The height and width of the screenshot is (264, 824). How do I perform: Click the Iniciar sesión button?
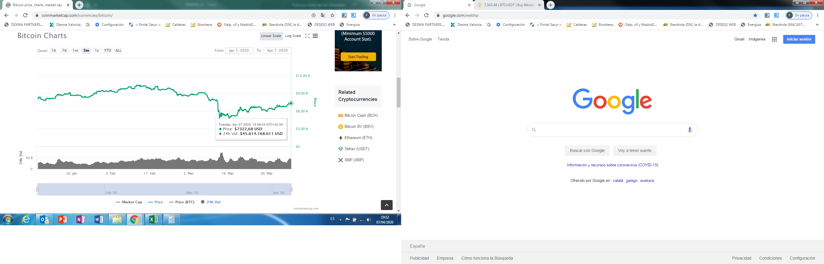click(x=799, y=39)
